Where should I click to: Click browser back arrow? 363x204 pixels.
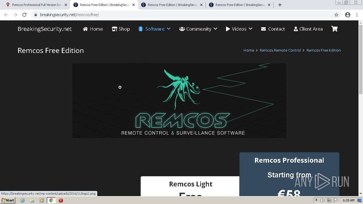coord(6,15)
